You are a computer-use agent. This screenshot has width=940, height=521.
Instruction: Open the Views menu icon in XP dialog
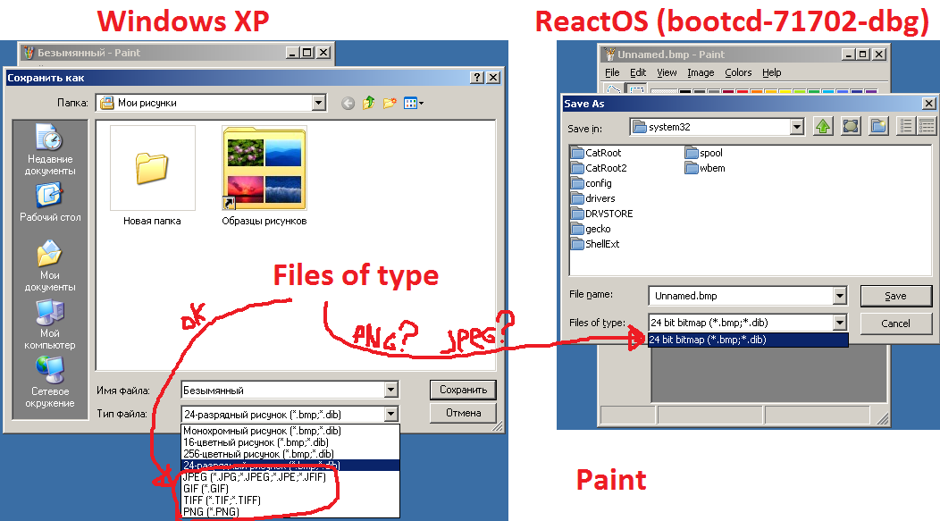click(413, 104)
